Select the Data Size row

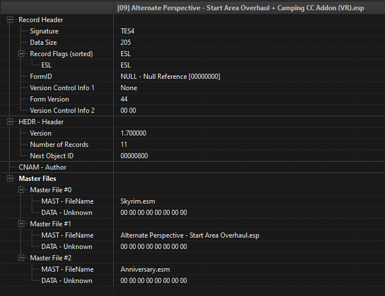pos(192,43)
